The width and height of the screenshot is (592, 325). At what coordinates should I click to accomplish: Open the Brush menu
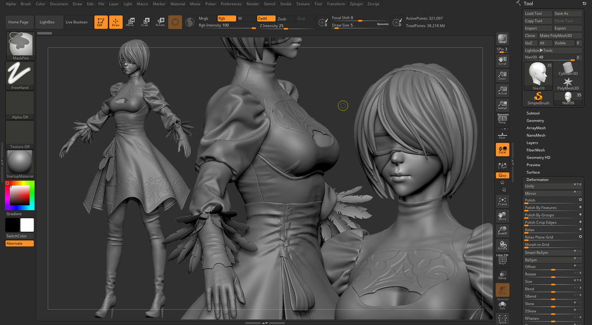[26, 4]
